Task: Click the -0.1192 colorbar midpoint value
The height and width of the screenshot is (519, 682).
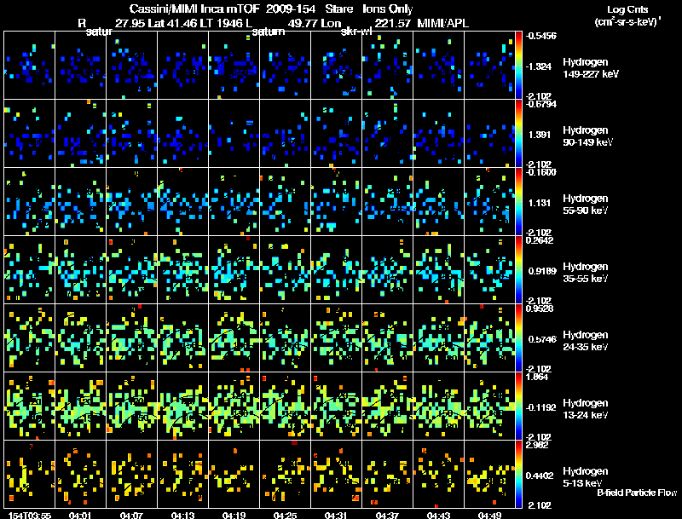Action: (x=540, y=407)
